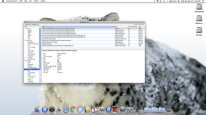Select ATA under hardware
This screenshot has height=115, width=206.
tap(29, 63)
